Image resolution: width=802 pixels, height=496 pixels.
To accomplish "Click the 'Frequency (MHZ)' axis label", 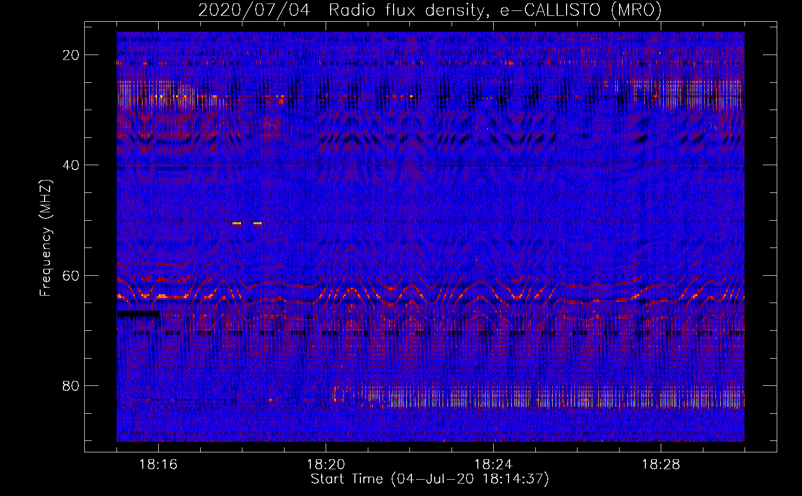I will coord(46,238).
